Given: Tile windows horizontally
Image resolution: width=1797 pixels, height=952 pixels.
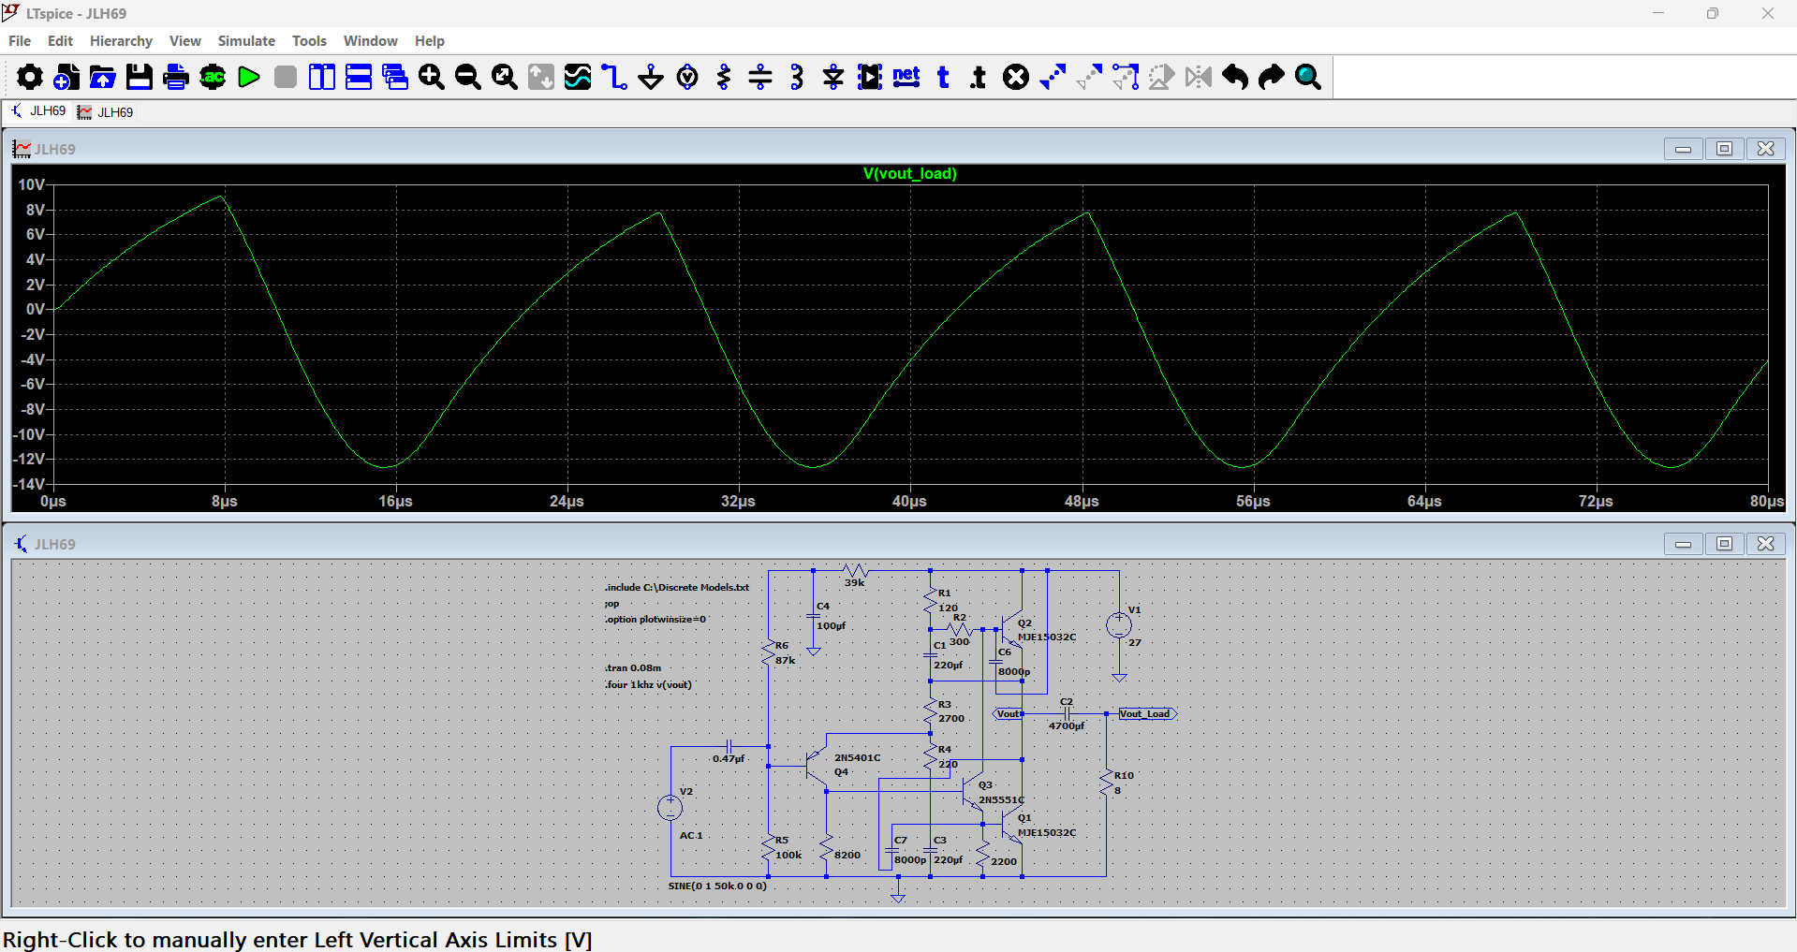Looking at the screenshot, I should click(359, 77).
